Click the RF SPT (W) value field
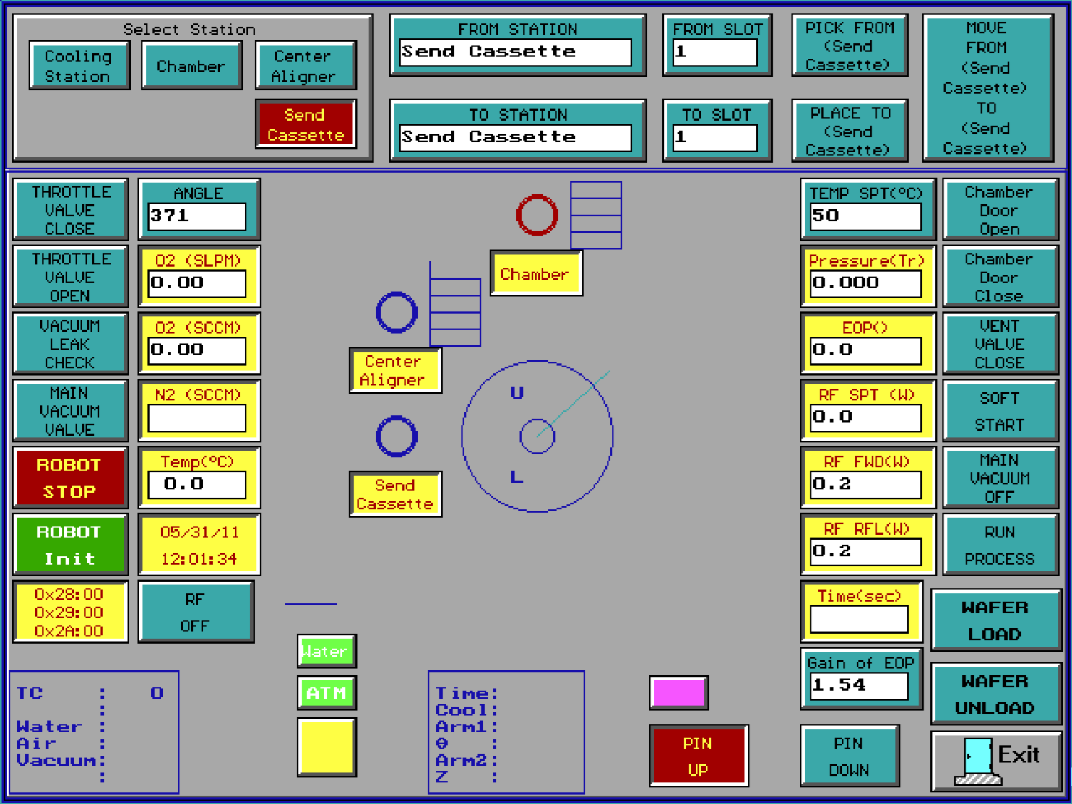The width and height of the screenshot is (1072, 804). (865, 418)
